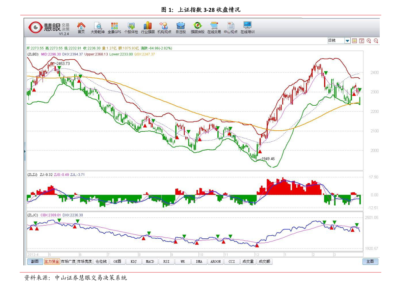Screen dimensions: 402x288
Task: Click the 日线 combo box field
Action: (336, 41)
